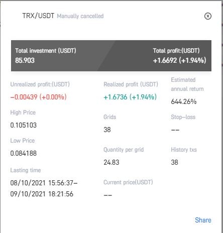Click the Stop-loss label

[183, 117]
